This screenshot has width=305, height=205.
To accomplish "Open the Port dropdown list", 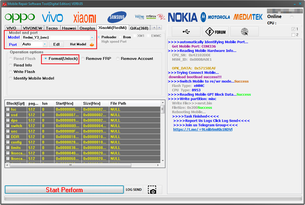I will (45, 44).
